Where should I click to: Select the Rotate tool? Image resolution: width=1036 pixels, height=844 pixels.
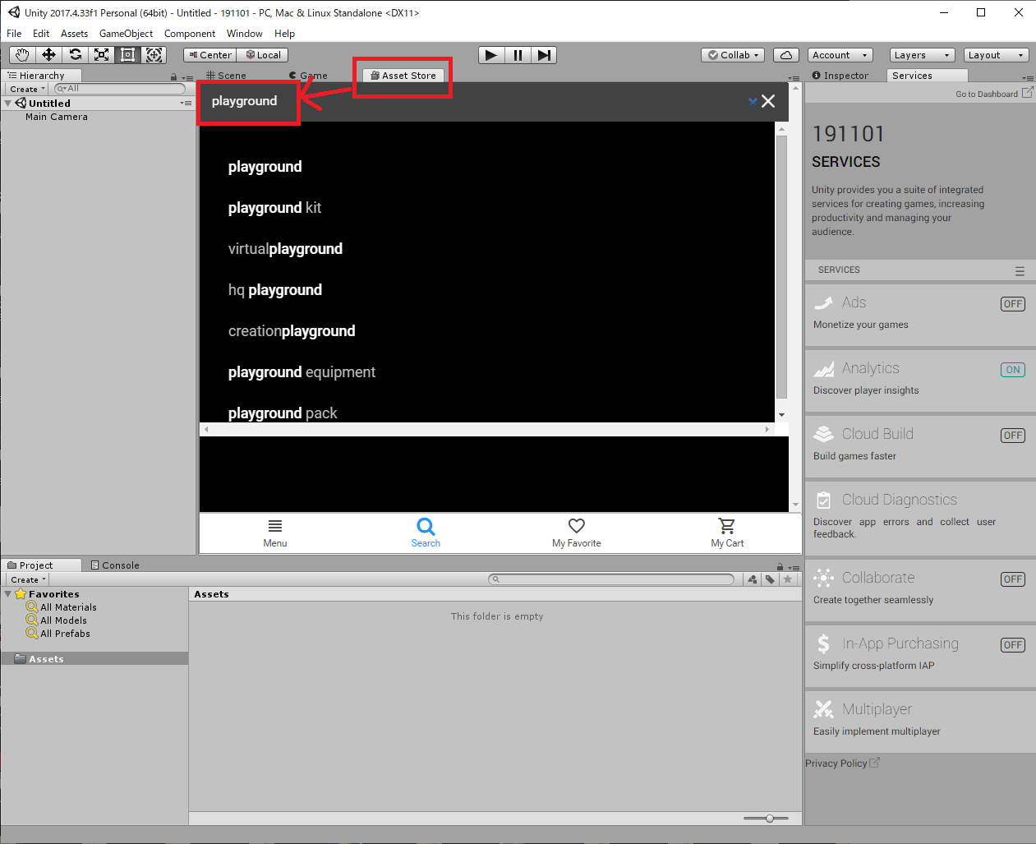[x=75, y=55]
